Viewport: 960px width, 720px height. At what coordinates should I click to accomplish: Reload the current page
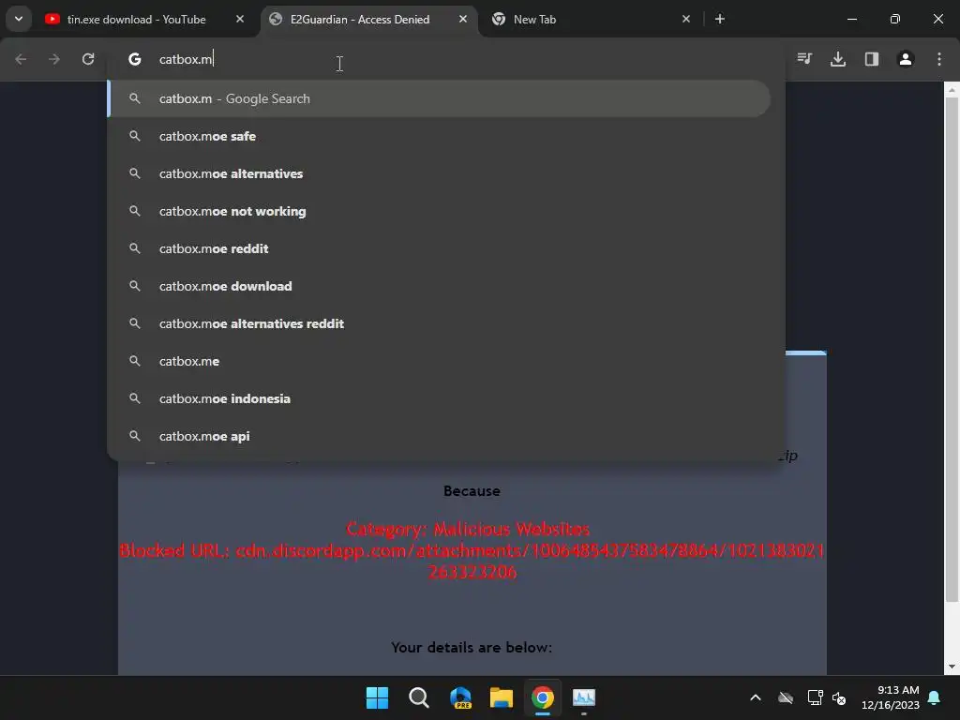pyautogui.click(x=88, y=59)
